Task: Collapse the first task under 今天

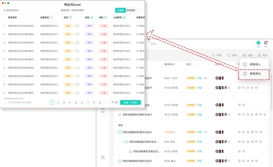Action: click(x=116, y=132)
